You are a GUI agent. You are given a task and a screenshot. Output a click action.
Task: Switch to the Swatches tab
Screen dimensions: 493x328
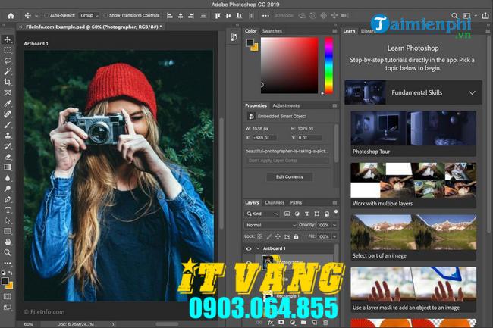coord(272,31)
